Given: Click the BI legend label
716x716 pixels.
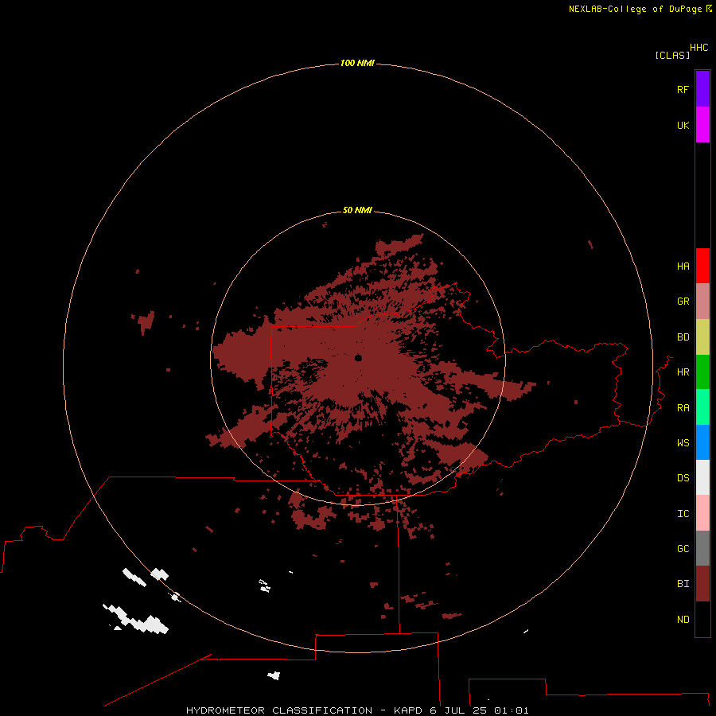Looking at the screenshot, I should point(683,584).
